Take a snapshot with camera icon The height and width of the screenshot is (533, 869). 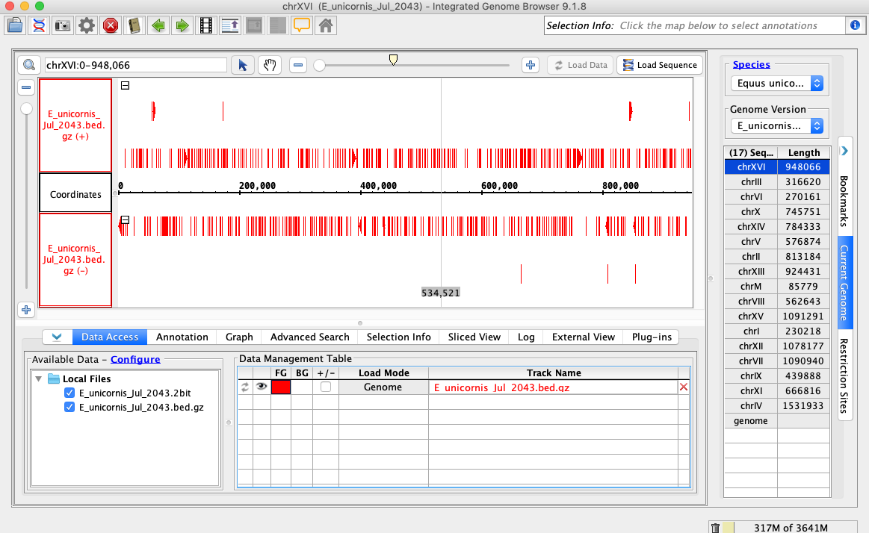coord(63,25)
